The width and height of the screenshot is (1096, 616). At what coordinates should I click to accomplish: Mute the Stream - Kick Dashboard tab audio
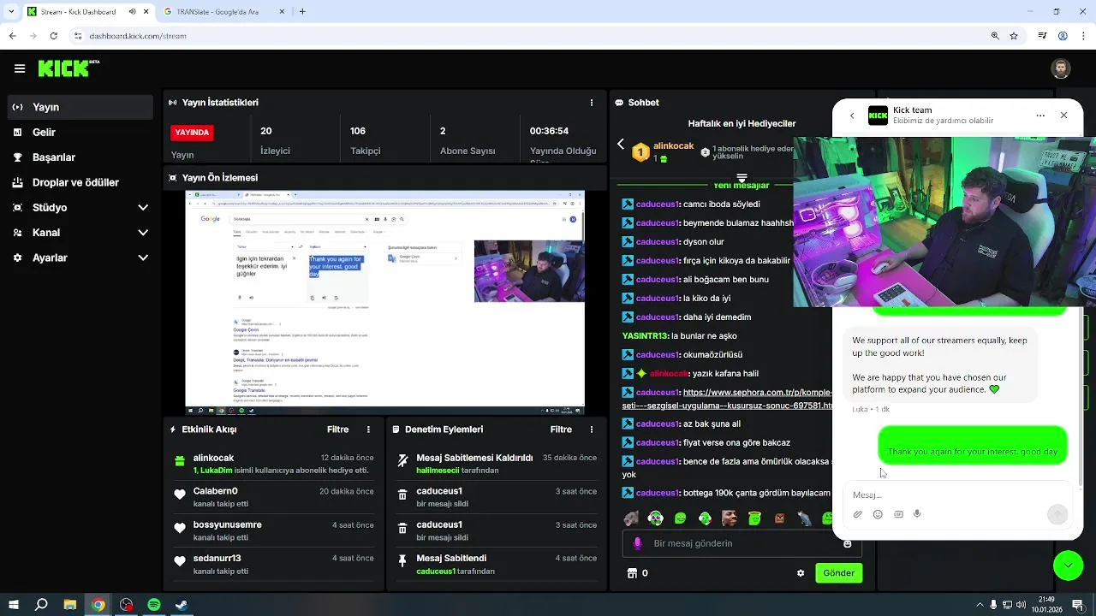coord(132,12)
